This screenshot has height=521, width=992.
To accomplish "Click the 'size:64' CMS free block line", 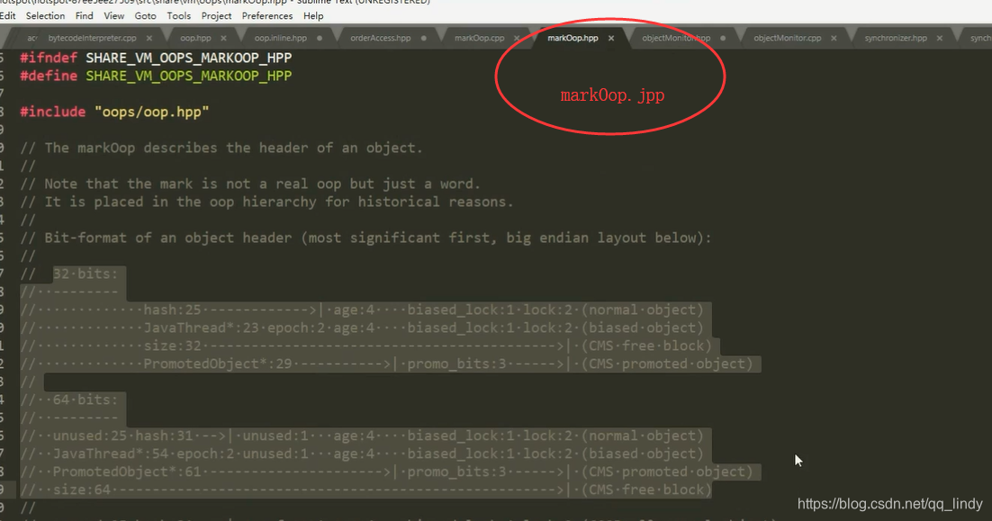I will click(x=365, y=490).
